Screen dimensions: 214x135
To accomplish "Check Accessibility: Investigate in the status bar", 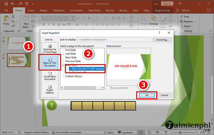I will [67, 132].
